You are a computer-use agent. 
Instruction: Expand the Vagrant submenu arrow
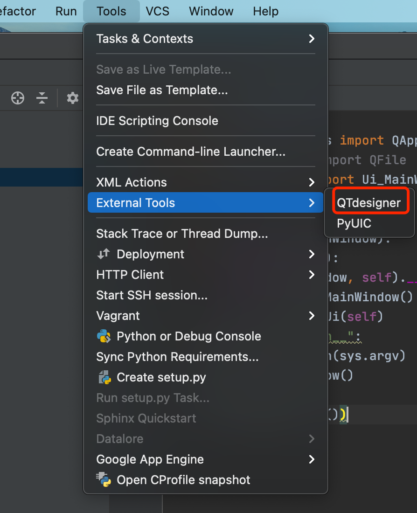312,316
